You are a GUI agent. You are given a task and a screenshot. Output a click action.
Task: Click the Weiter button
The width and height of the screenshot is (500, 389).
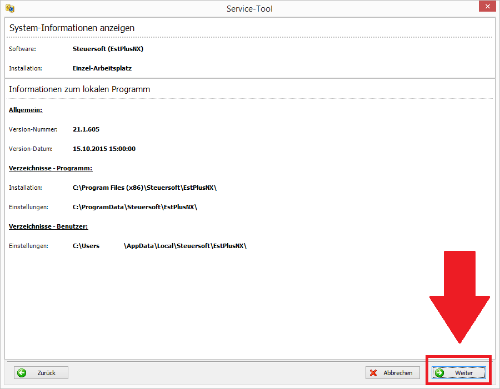click(459, 373)
